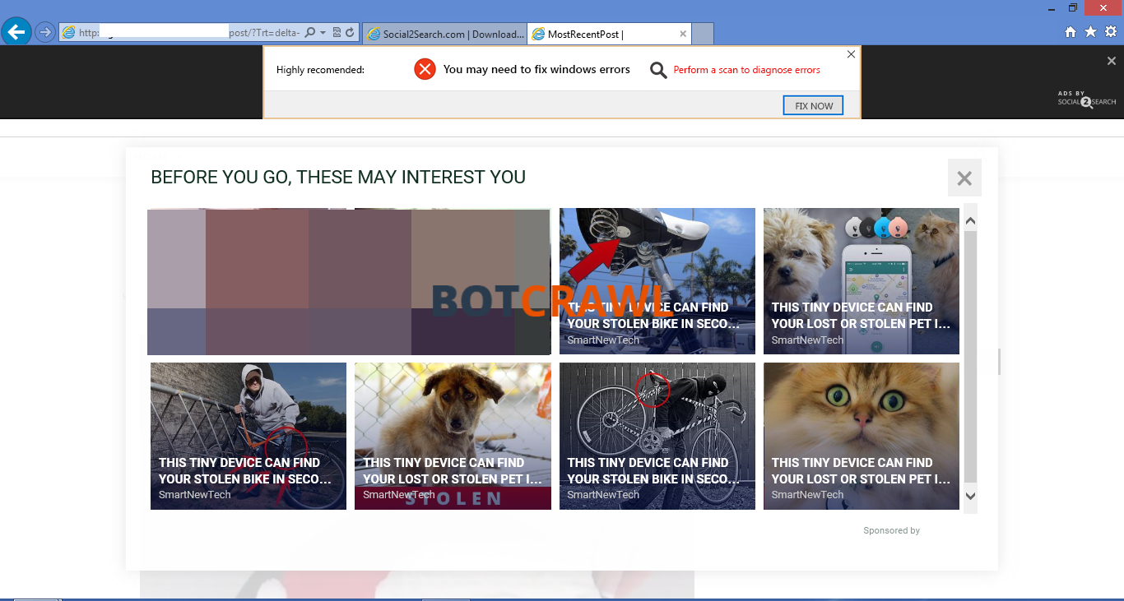Switch to the Social2Search.com tab
Viewport: 1124px width, 601px height.
(444, 34)
